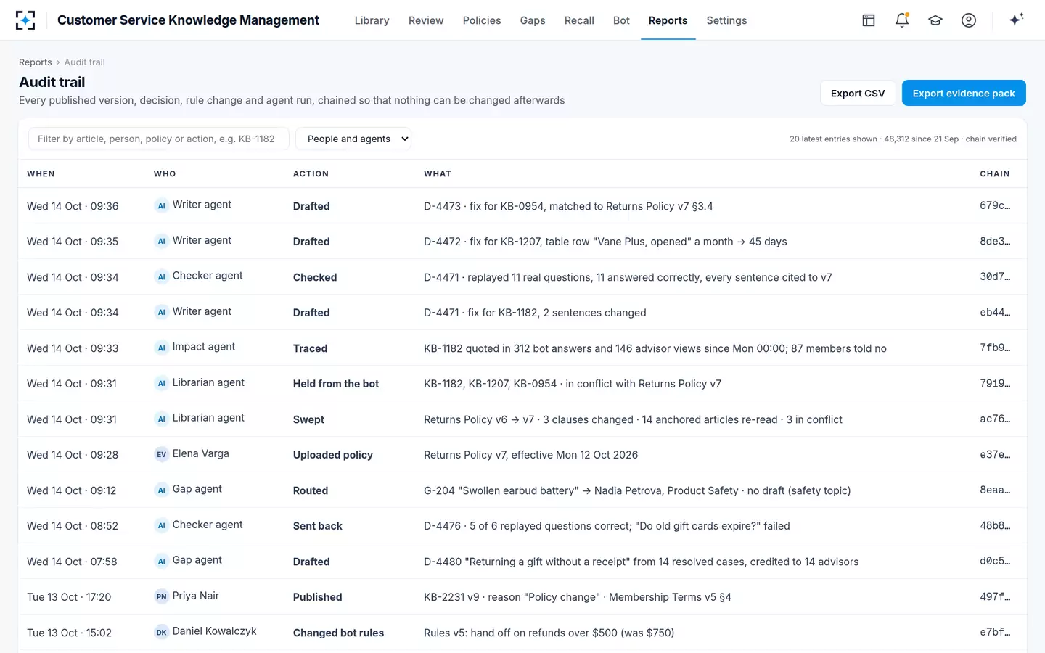This screenshot has height=653, width=1045.
Task: Select the Tue 13 Oct · 17:20 timestamp
Action: (69, 597)
